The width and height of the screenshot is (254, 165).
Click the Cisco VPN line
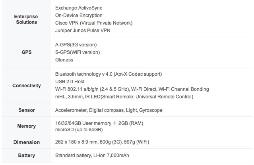94,23
